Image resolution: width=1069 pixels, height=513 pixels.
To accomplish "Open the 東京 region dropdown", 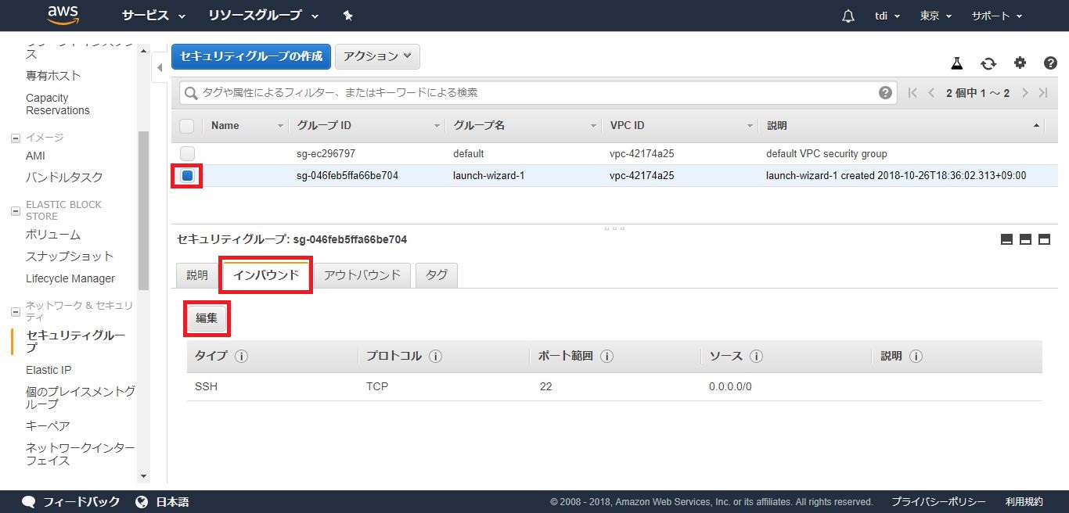I will [x=935, y=16].
